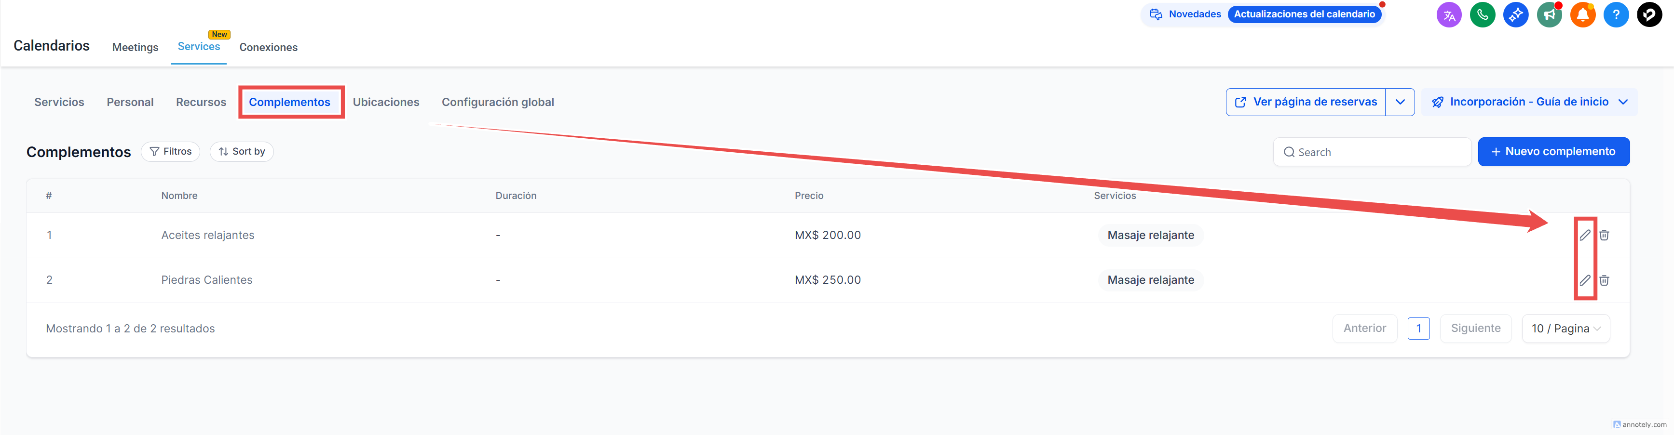
Task: Delete the Aceites relajantes add-on
Action: coord(1605,235)
